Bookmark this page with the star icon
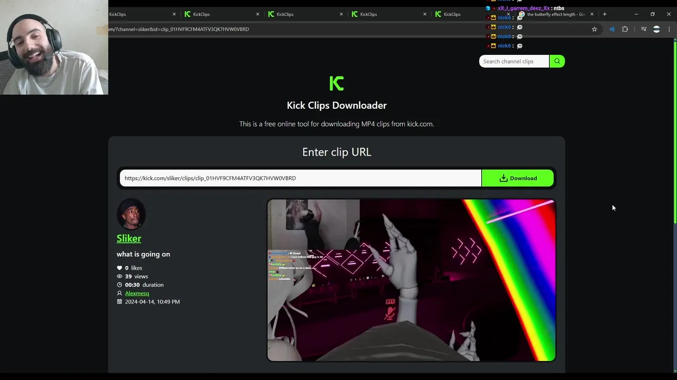 tap(594, 30)
